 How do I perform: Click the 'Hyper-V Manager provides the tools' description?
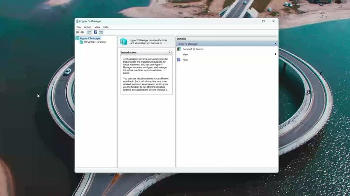coord(149,41)
